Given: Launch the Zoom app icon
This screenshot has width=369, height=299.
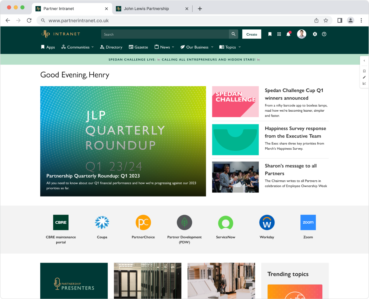Looking at the screenshot, I should click(x=308, y=222).
